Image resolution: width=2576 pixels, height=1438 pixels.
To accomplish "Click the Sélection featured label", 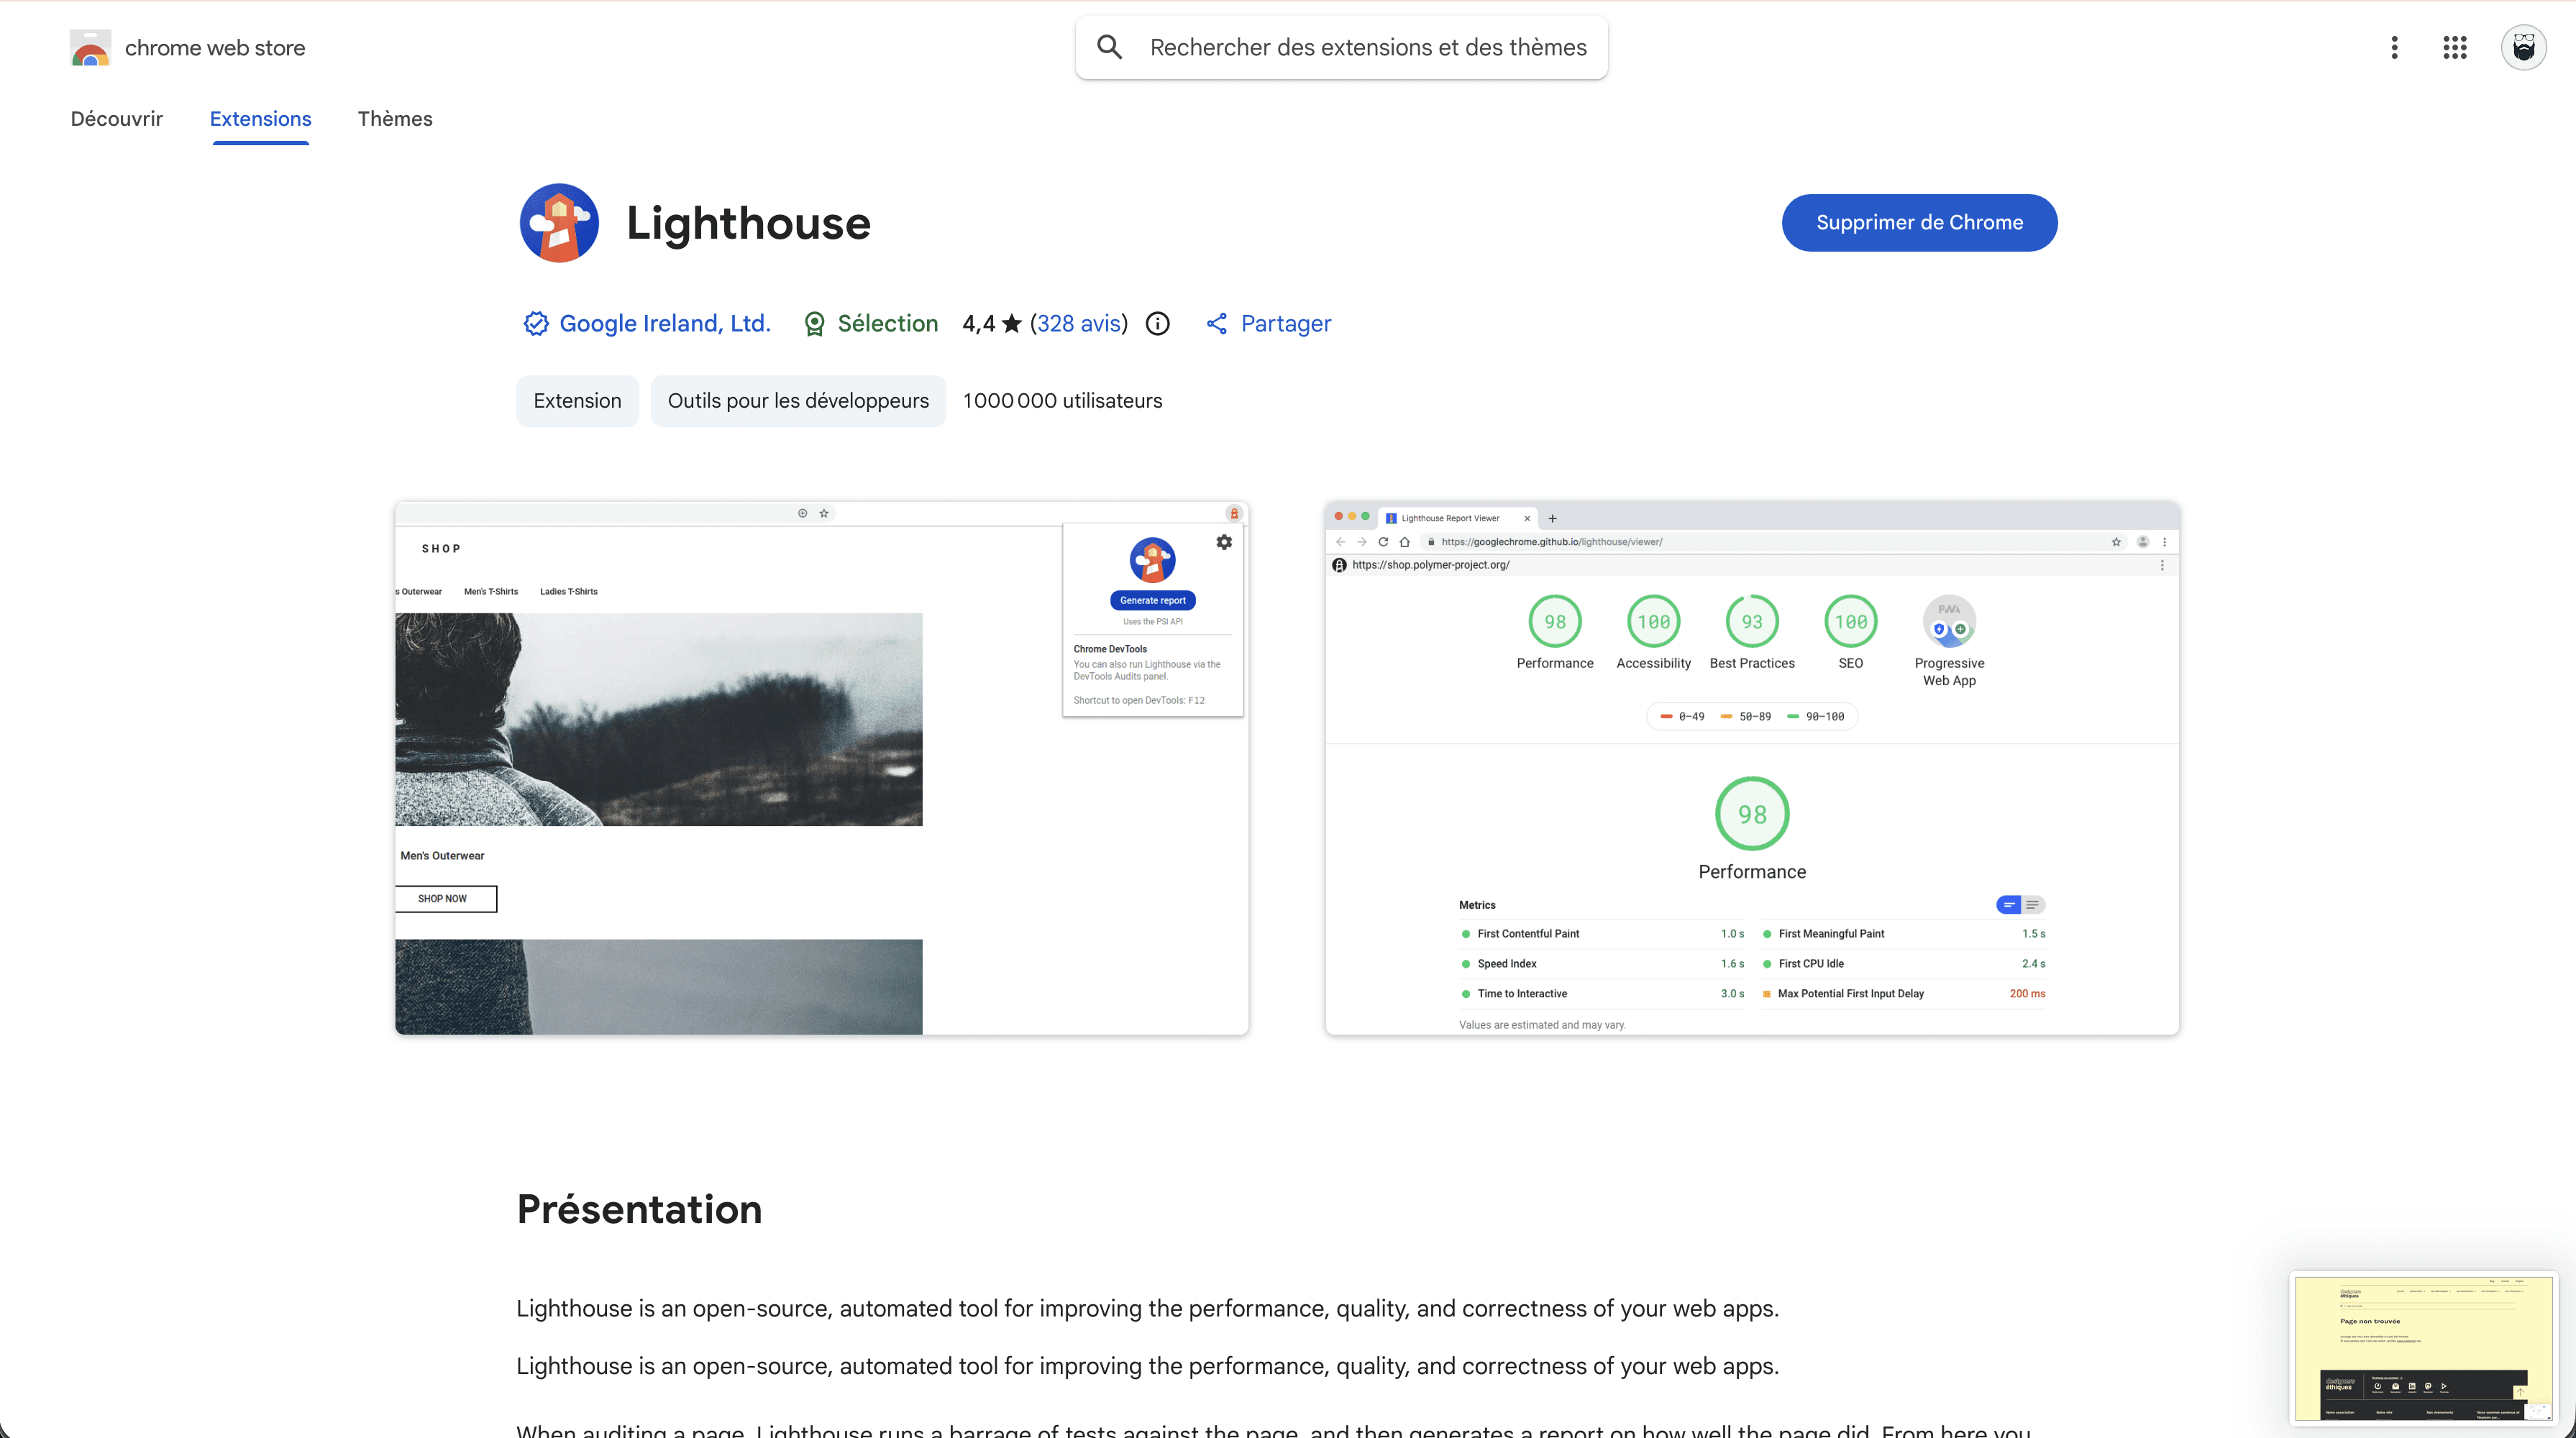I will click(x=888, y=323).
